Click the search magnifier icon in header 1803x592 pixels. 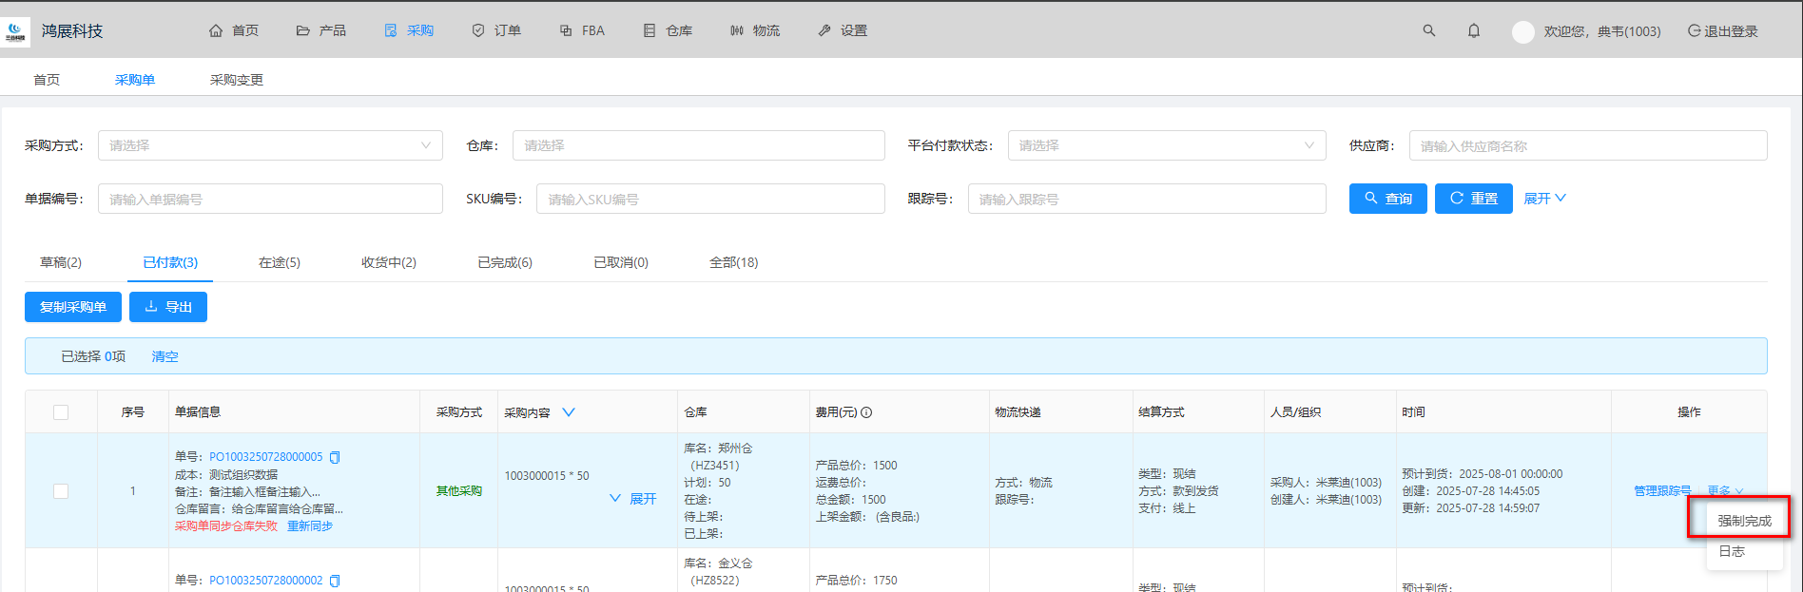point(1428,30)
